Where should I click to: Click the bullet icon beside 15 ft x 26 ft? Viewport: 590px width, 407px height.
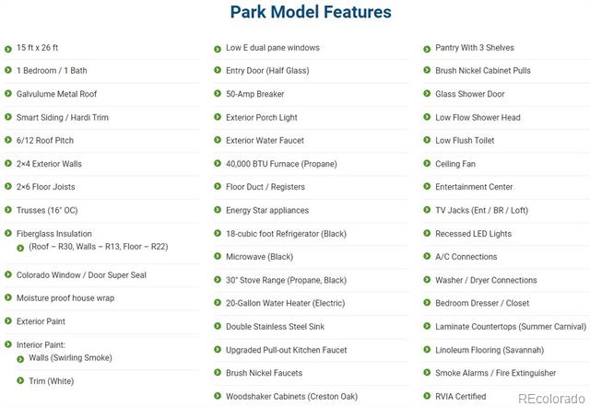8,49
